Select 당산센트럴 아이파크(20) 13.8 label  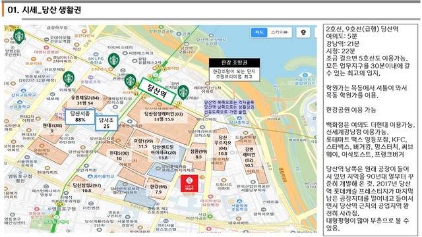[164, 152]
